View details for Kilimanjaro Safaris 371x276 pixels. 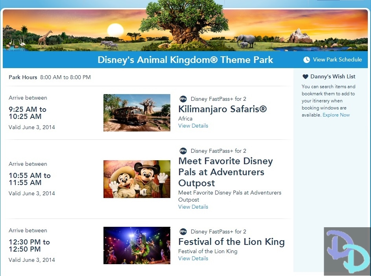click(x=193, y=126)
